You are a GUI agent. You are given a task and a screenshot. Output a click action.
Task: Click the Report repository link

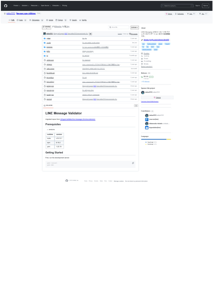(x=147, y=67)
